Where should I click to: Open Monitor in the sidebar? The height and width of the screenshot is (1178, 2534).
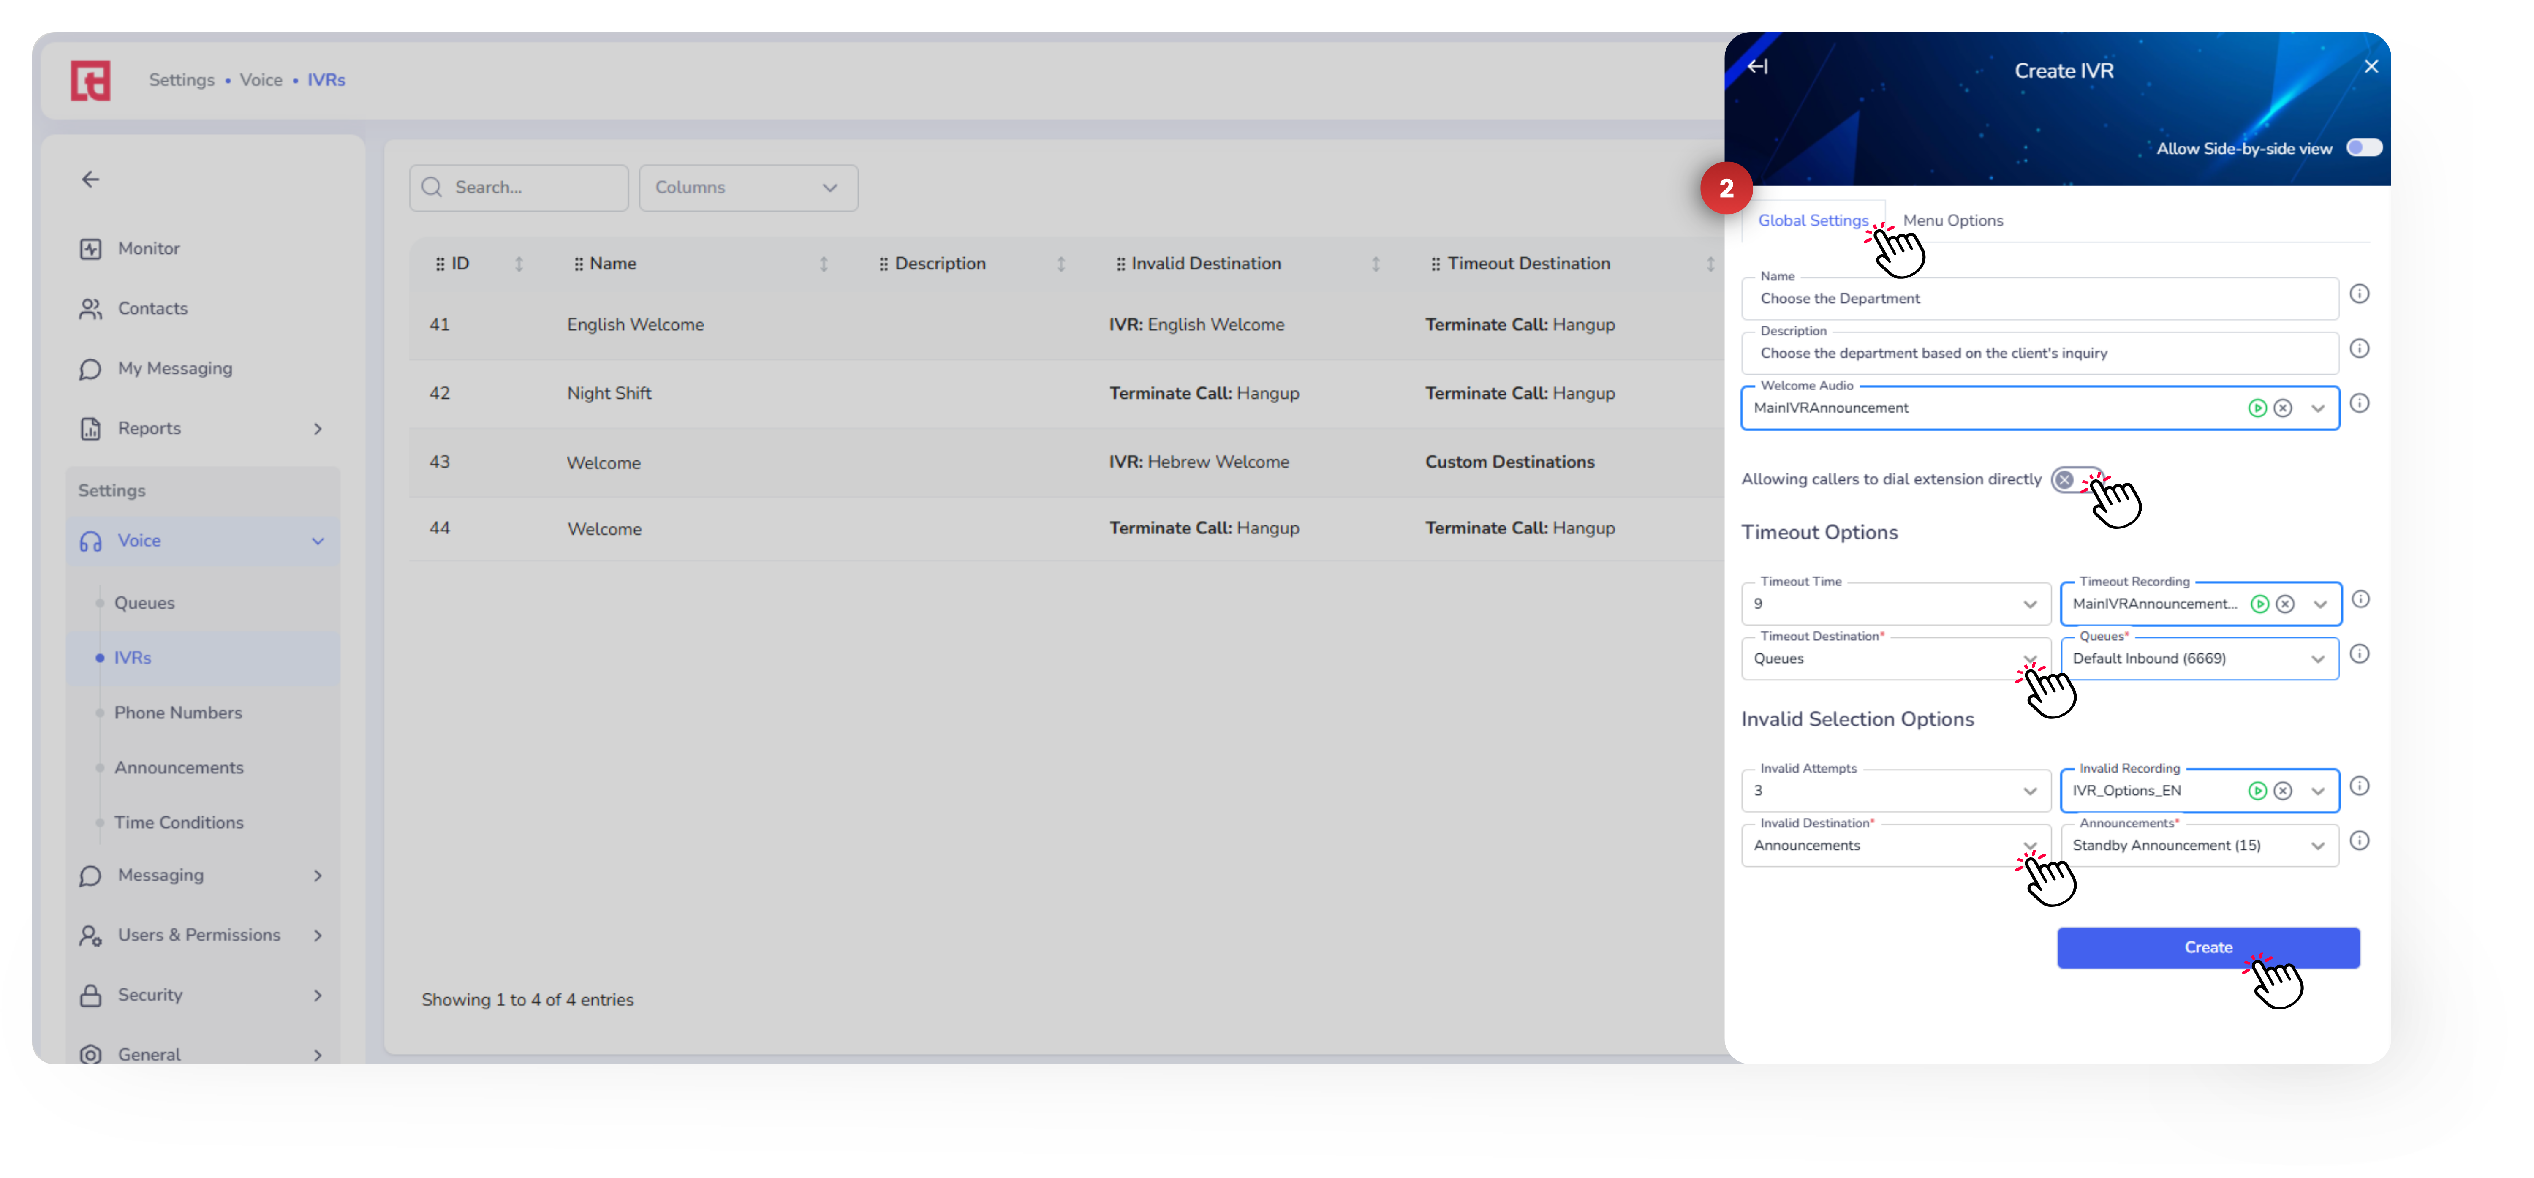(x=149, y=249)
